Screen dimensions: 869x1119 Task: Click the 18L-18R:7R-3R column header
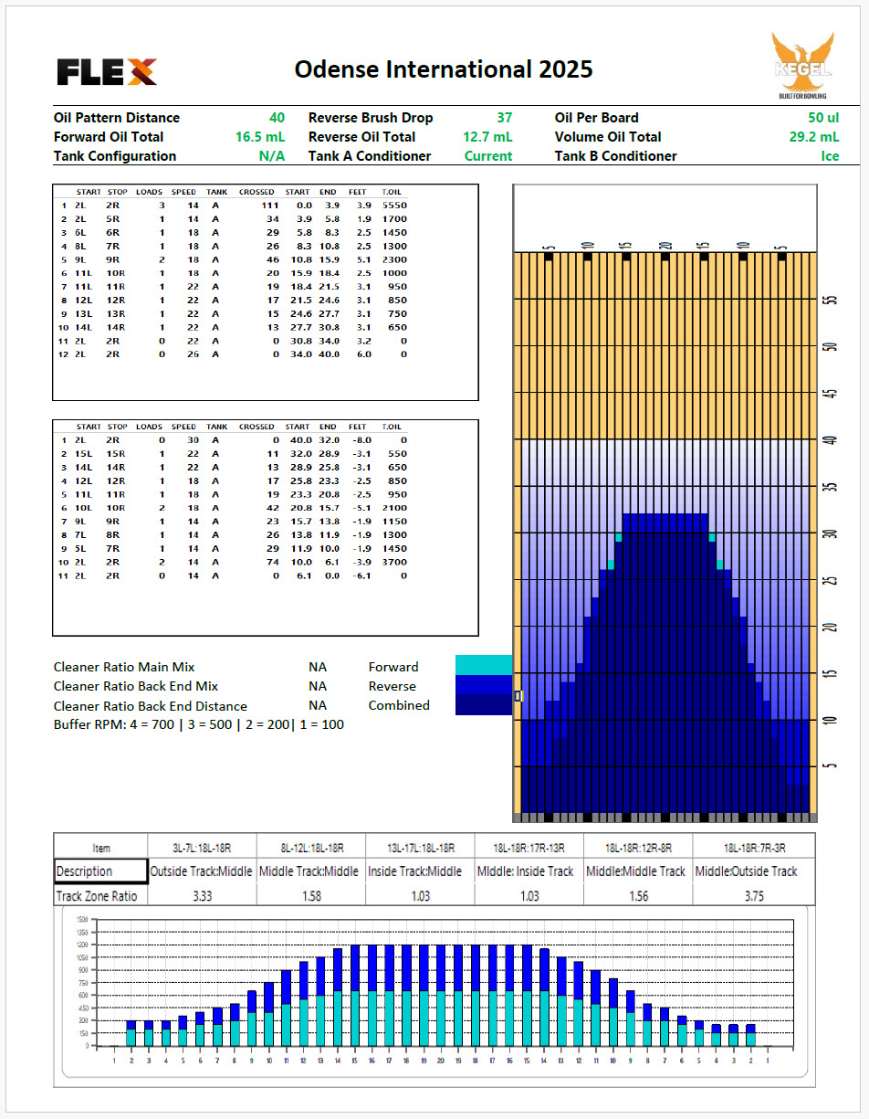tap(753, 848)
